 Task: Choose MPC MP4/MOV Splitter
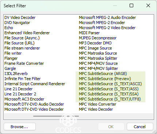(x=99, y=68)
